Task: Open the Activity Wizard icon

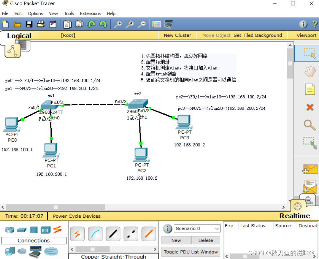Action: pos(53,24)
